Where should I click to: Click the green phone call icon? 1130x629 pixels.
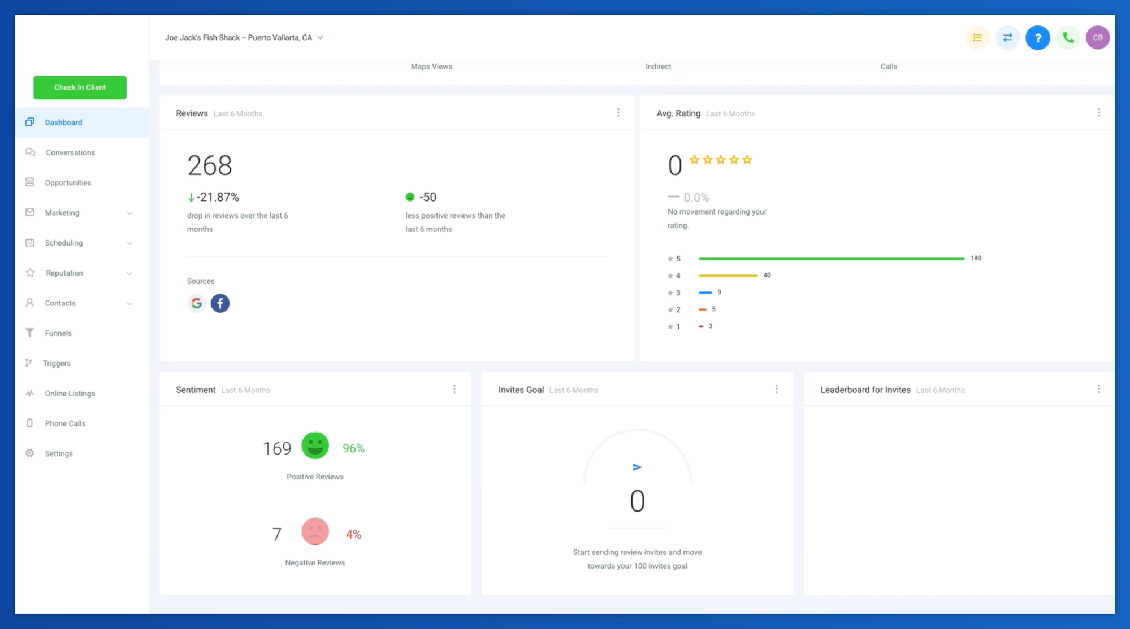[1068, 38]
